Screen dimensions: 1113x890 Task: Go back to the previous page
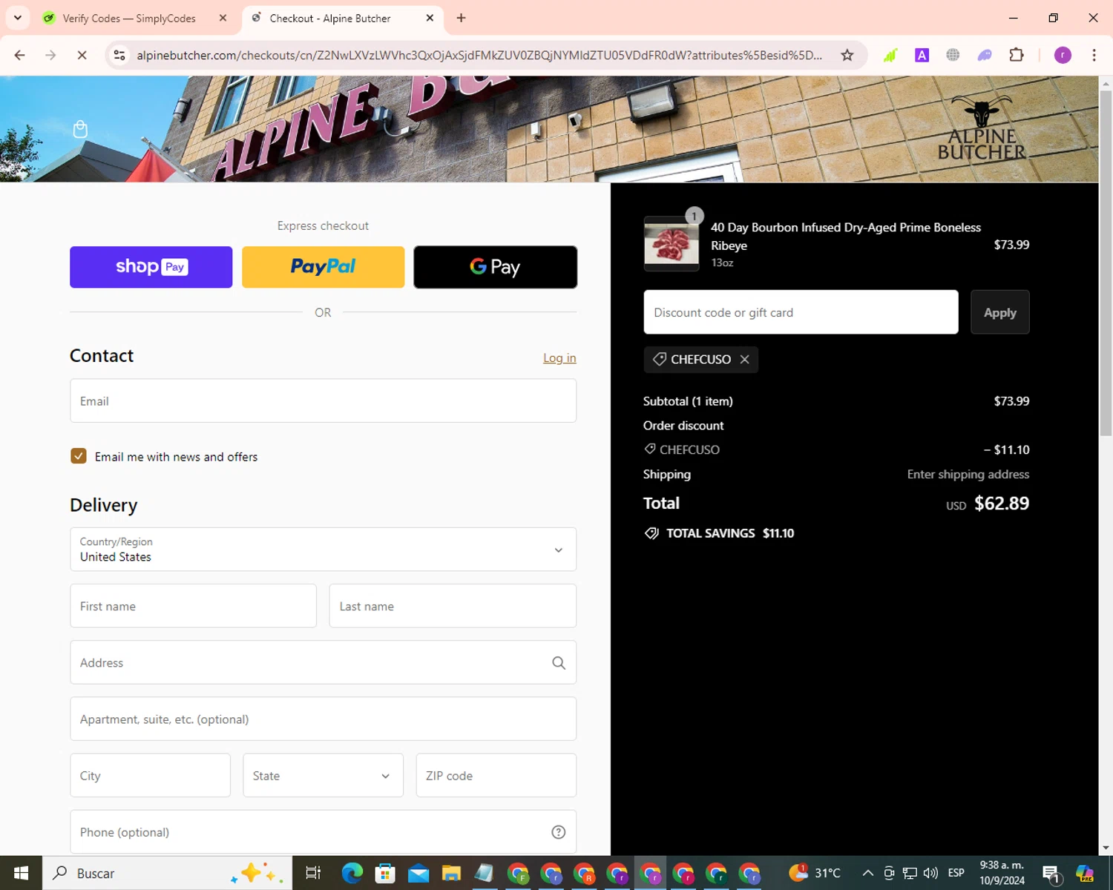click(x=20, y=55)
